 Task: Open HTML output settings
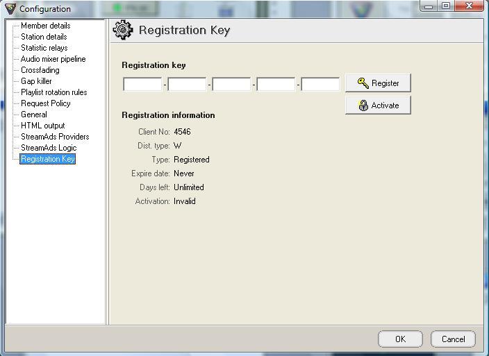coord(43,126)
